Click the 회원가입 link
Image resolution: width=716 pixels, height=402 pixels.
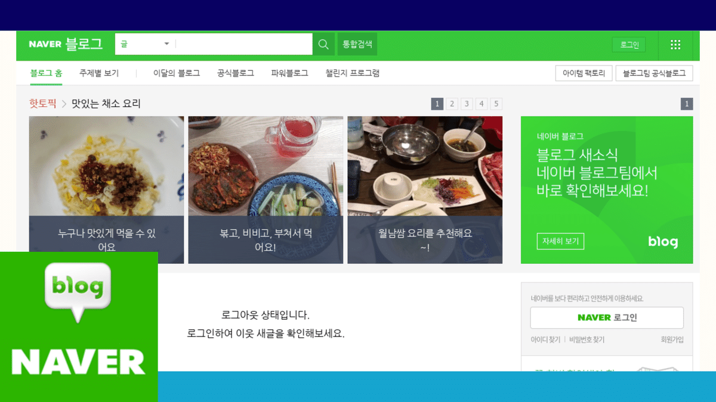coord(672,339)
